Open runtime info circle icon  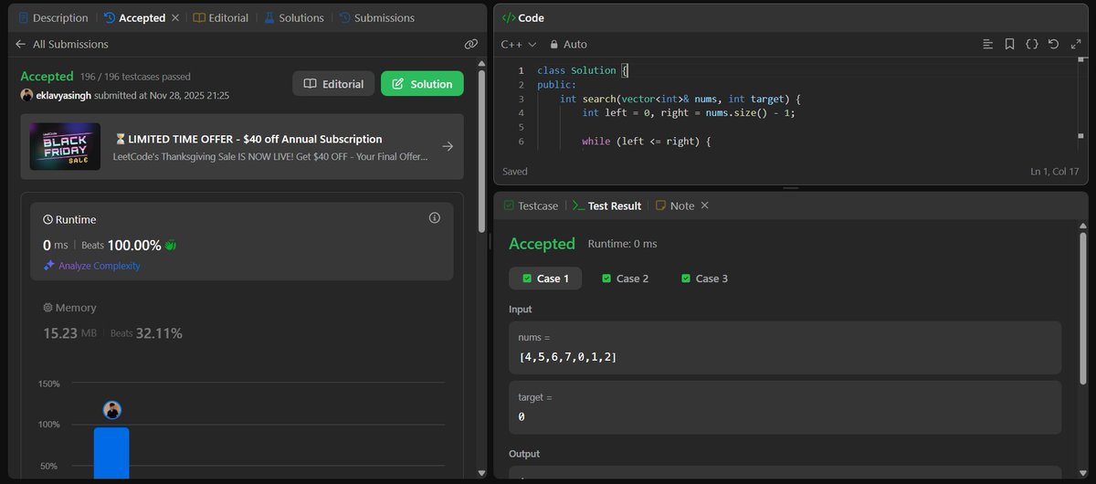click(434, 218)
